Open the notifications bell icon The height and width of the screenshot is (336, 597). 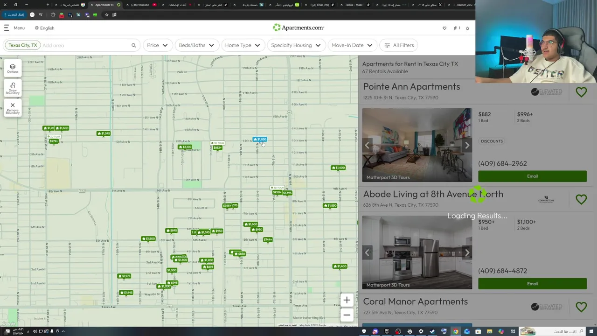click(x=467, y=28)
